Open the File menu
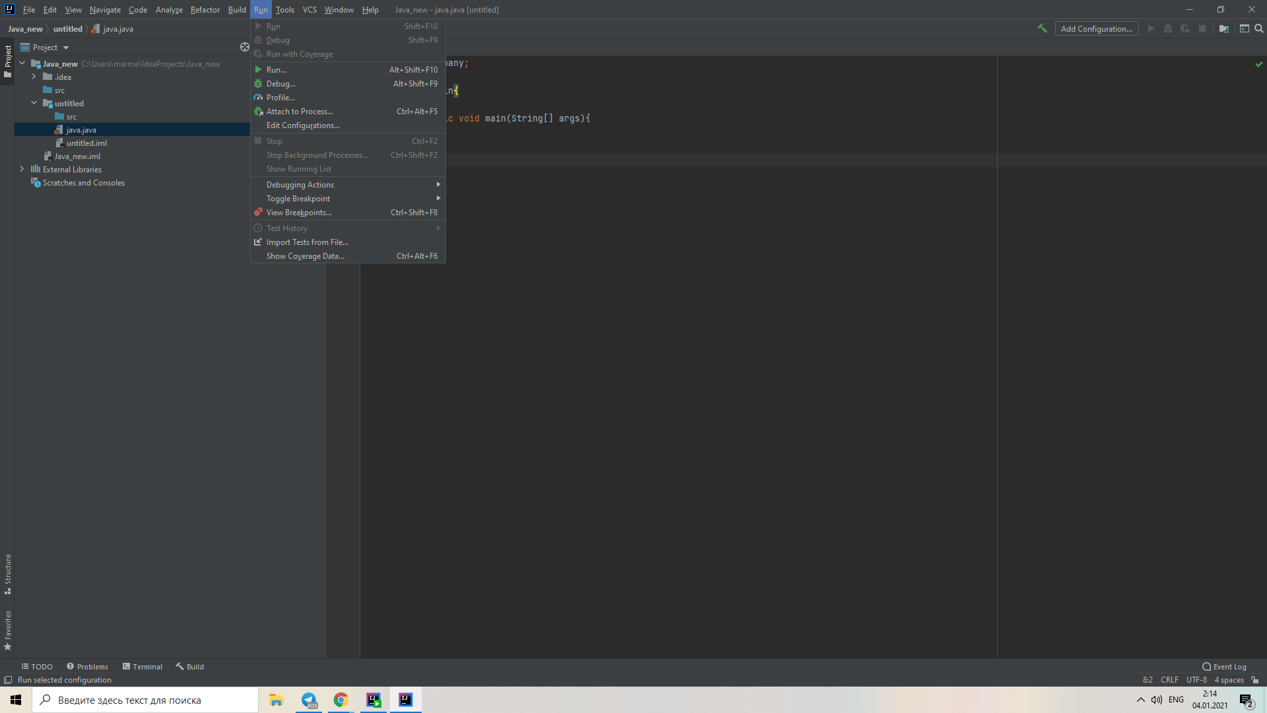 click(29, 9)
